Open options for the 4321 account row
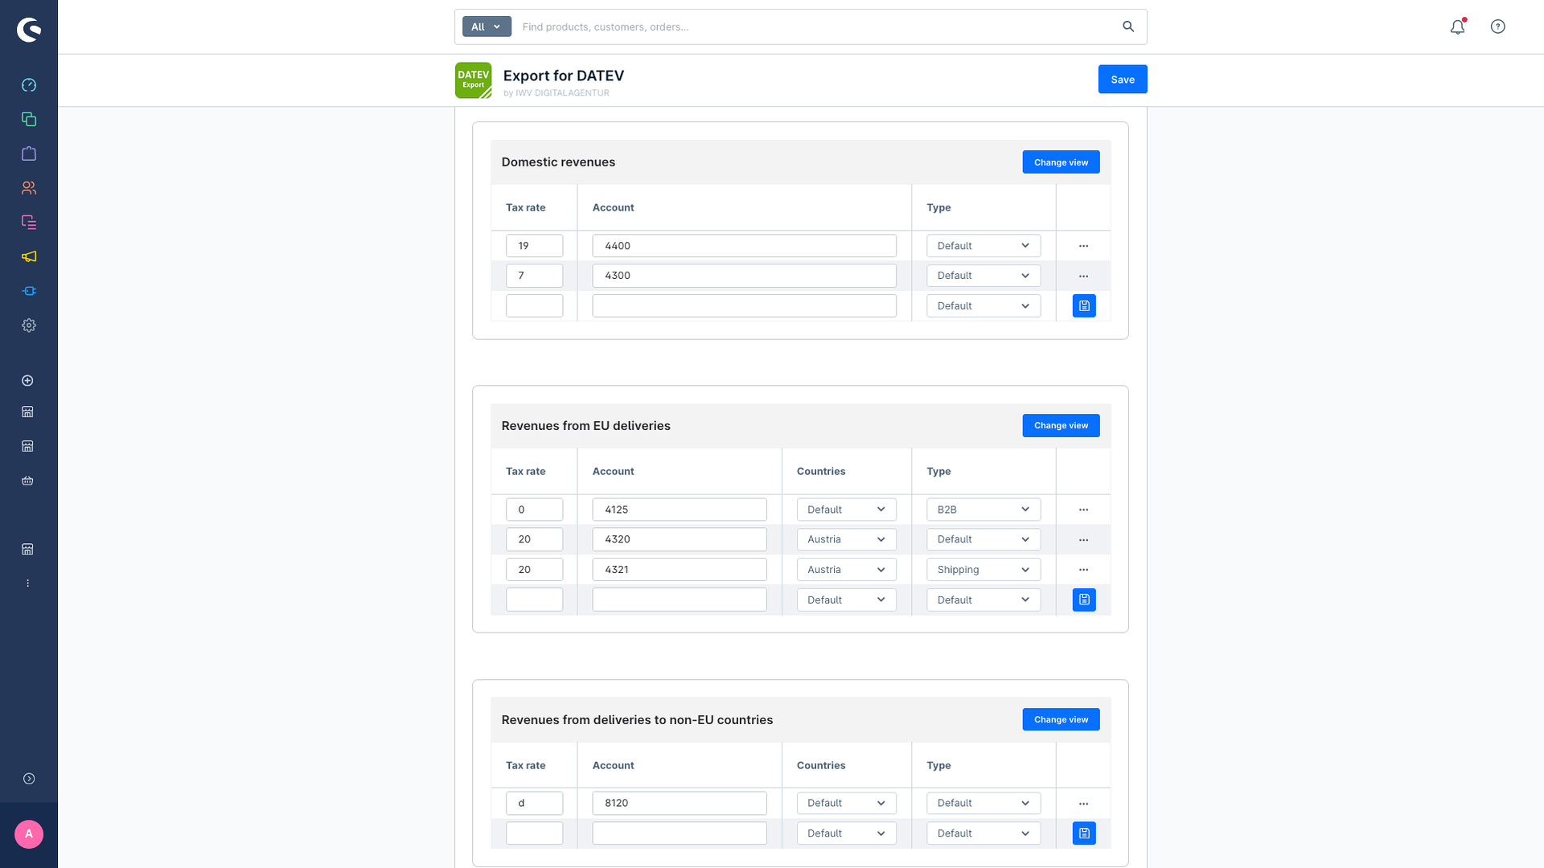The image size is (1544, 868). pyautogui.click(x=1083, y=570)
